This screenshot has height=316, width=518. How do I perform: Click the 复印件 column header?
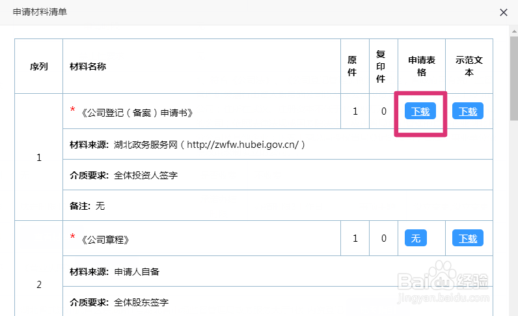coord(383,66)
